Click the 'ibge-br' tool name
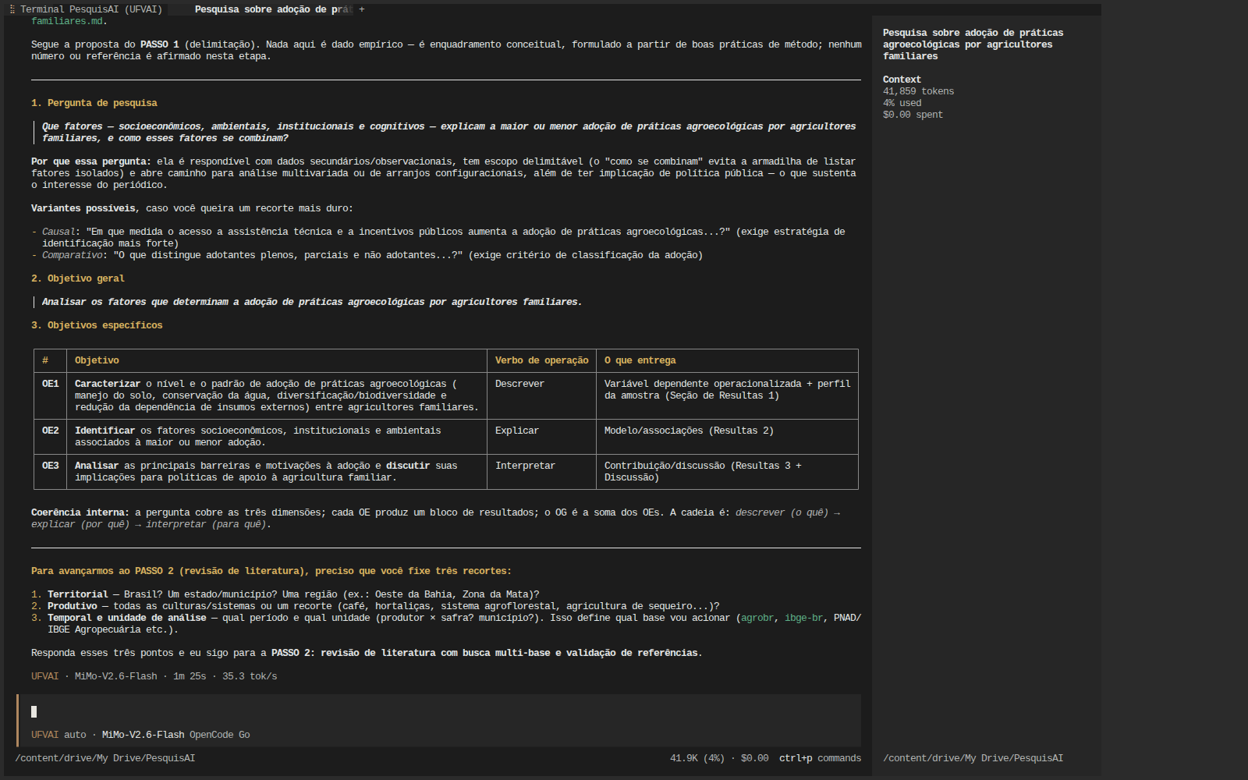Screen dimensions: 1248x780 coord(803,618)
